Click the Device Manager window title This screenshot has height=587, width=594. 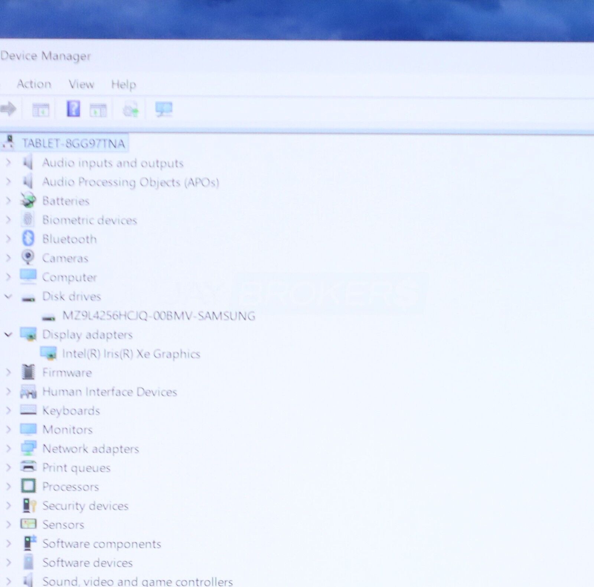[x=46, y=56]
